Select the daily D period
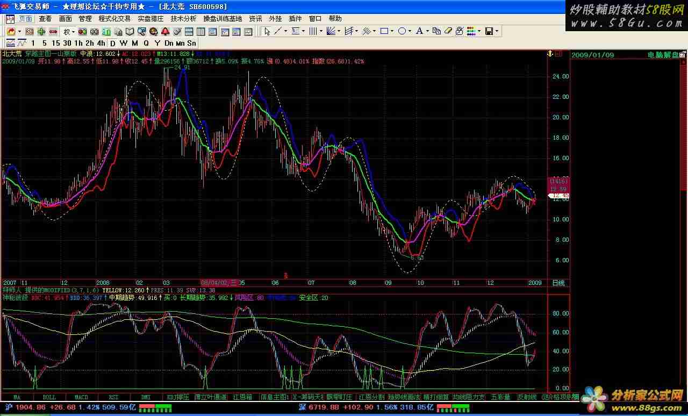The image size is (688, 416). [x=112, y=43]
